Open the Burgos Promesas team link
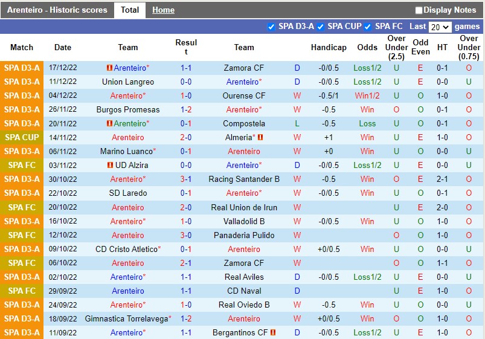Viewport: 485px width, 339px height. 128,109
